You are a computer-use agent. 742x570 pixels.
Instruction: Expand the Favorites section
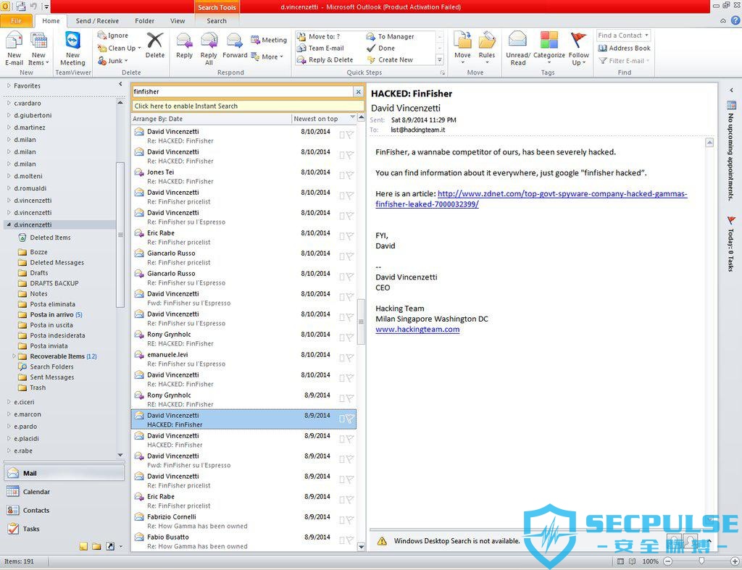click(9, 85)
